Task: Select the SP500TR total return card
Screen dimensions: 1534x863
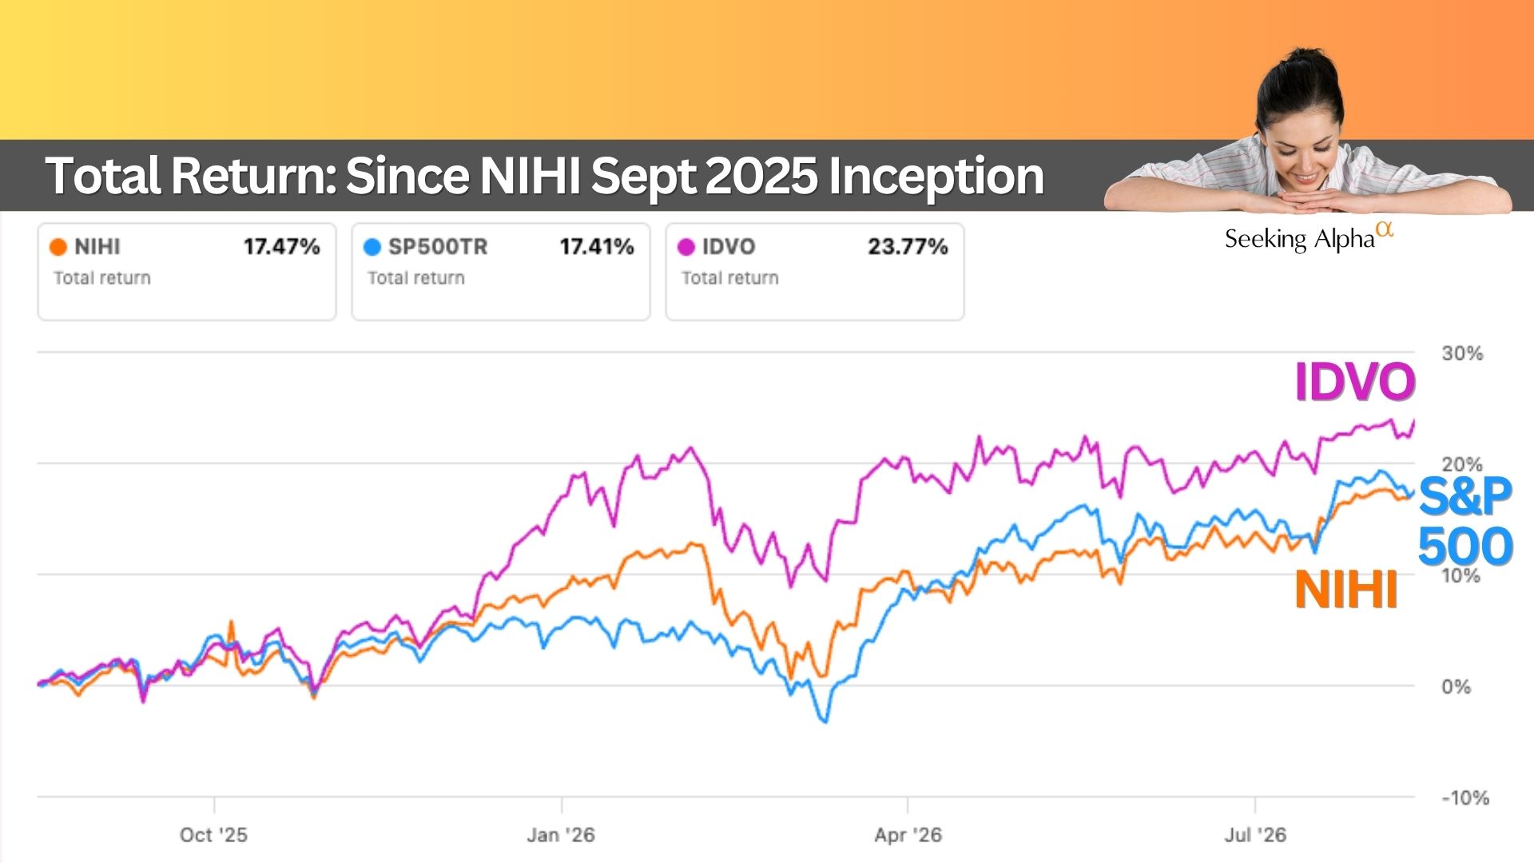Action: click(501, 272)
